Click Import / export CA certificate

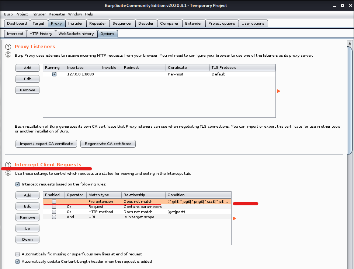(46, 144)
